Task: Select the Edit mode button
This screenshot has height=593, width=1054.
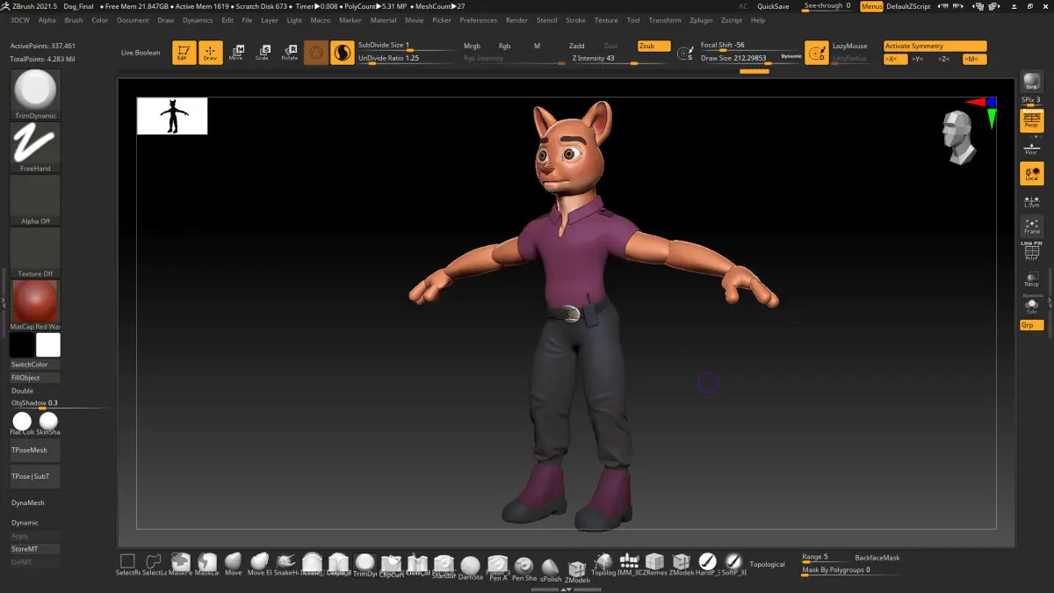Action: tap(184, 53)
